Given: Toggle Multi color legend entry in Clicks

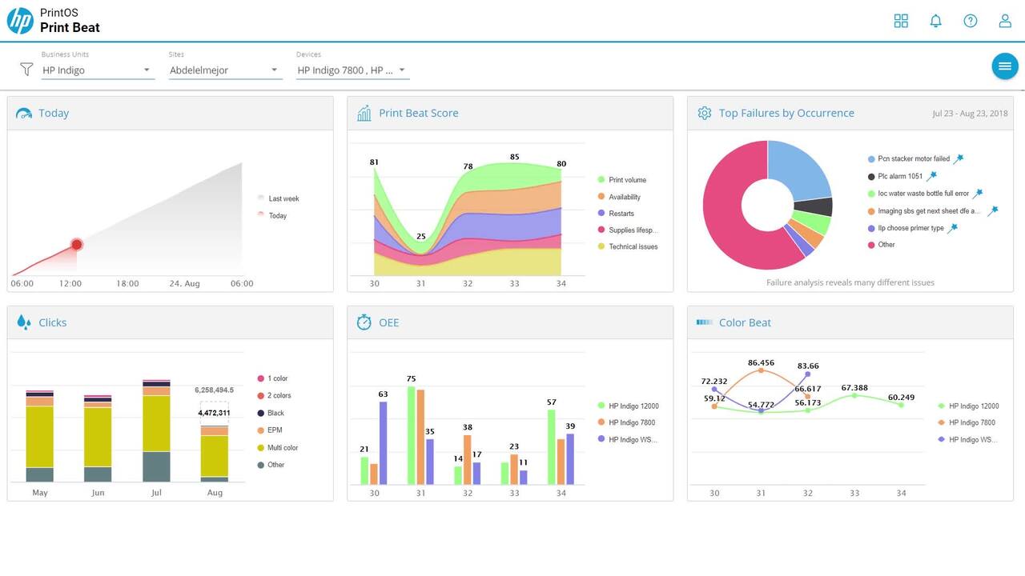Looking at the screenshot, I should click(278, 448).
